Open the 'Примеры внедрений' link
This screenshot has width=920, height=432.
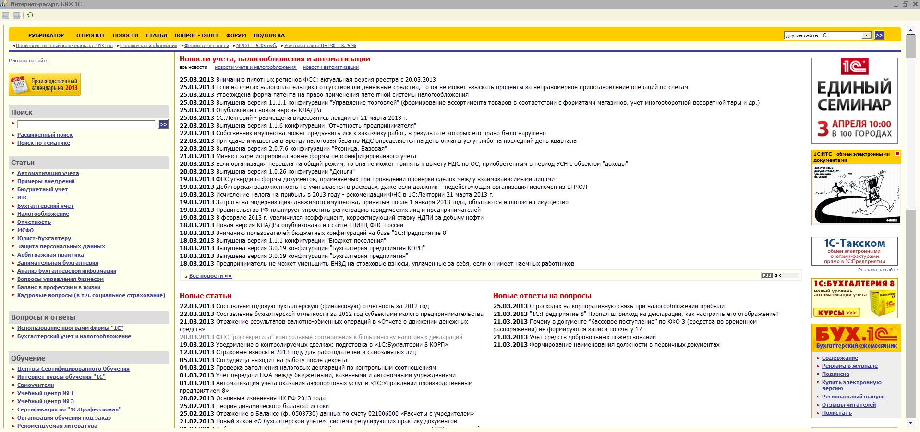click(x=46, y=181)
